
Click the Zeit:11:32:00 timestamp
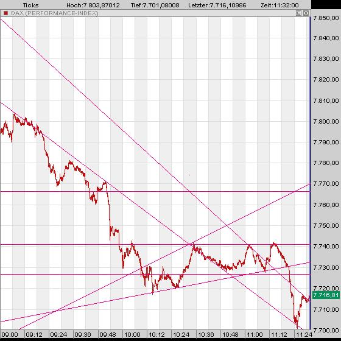[279, 5]
